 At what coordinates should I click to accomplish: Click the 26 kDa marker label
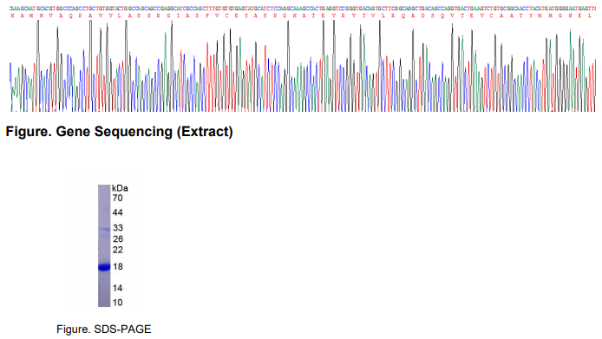pos(118,239)
